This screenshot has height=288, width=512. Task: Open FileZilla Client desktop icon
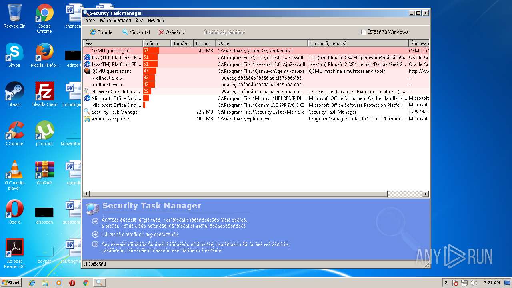44,94
